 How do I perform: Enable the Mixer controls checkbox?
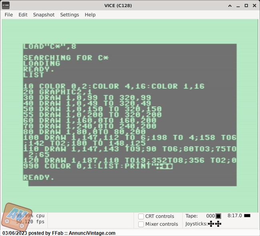coord(141,224)
